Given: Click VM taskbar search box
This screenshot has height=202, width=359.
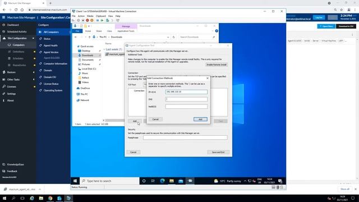Looking at the screenshot, I should pos(109,181).
